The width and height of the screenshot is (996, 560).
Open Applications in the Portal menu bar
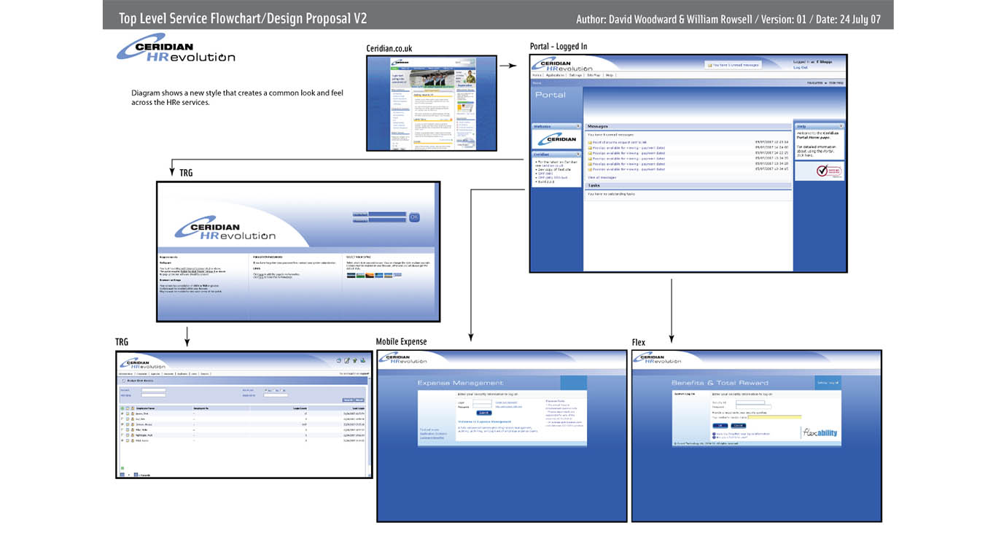pyautogui.click(x=555, y=75)
